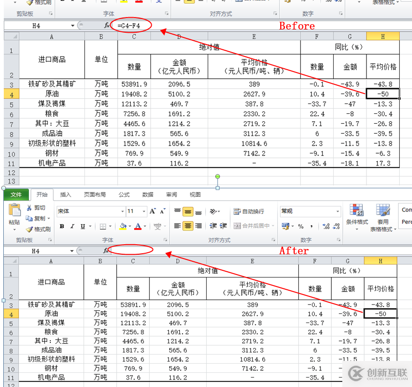Click the fx insert function icon in After window
The image size is (412, 387).
coord(106,251)
